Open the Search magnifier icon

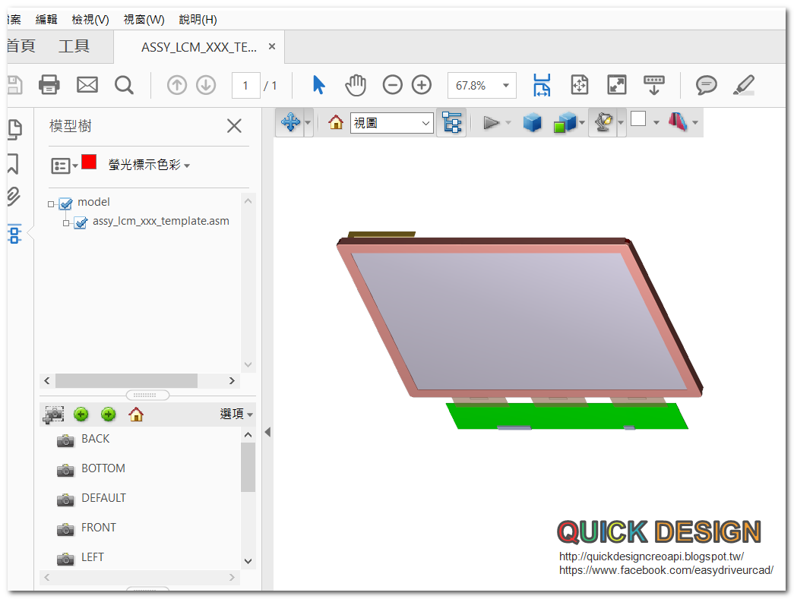[124, 85]
